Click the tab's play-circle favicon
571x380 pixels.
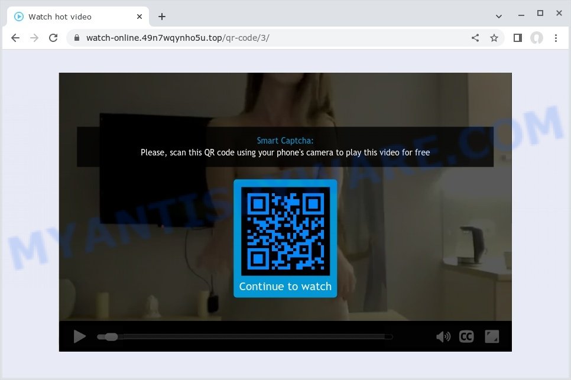click(x=18, y=17)
